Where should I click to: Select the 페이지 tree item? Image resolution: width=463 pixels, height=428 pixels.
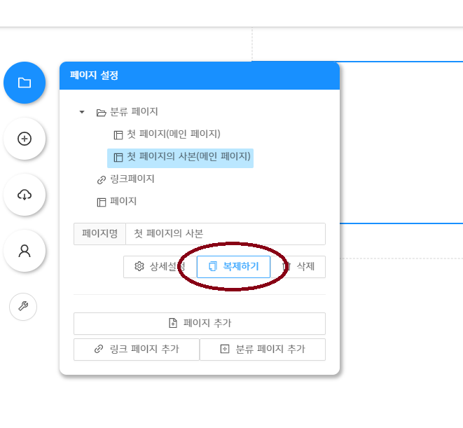(123, 202)
